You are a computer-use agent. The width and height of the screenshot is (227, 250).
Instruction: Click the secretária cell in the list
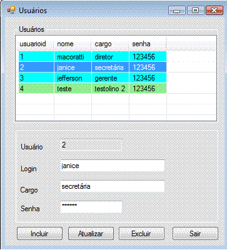tap(110, 67)
